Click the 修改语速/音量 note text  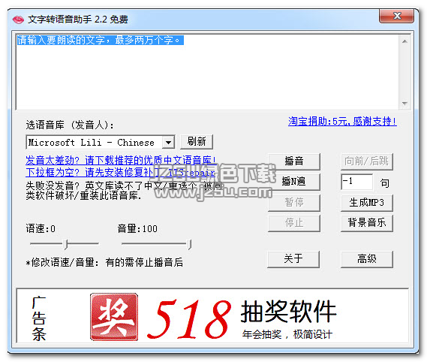click(104, 263)
